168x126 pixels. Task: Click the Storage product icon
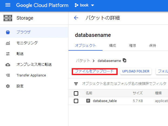pos(8,18)
